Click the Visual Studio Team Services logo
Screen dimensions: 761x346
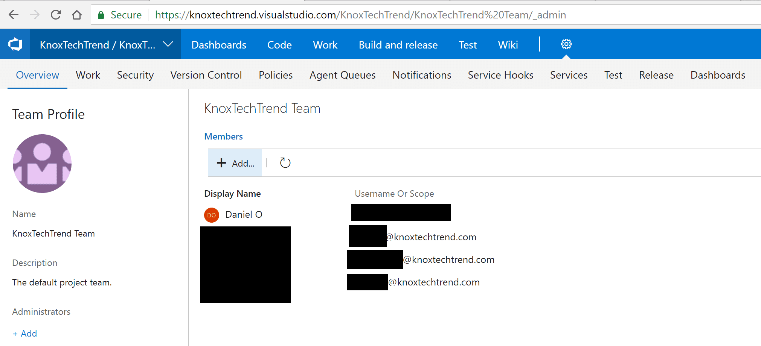click(15, 44)
